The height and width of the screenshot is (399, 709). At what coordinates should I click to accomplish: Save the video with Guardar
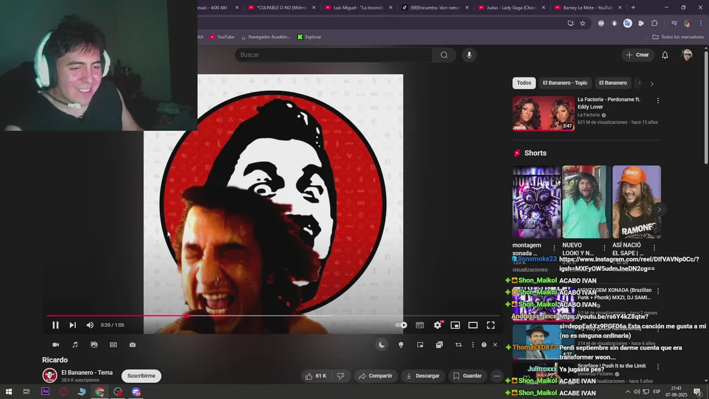pyautogui.click(x=467, y=376)
